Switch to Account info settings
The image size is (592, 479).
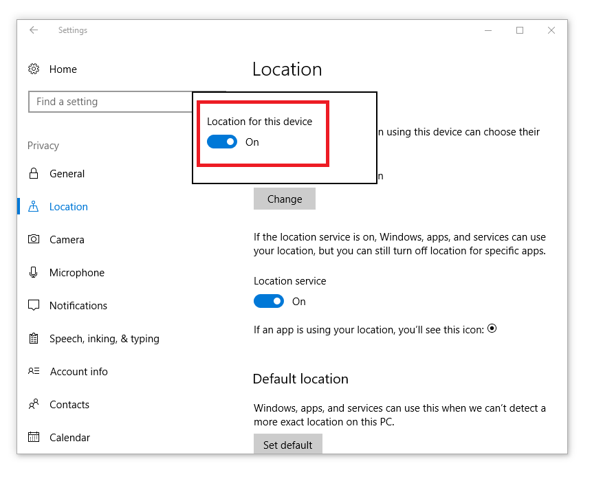pyautogui.click(x=79, y=371)
